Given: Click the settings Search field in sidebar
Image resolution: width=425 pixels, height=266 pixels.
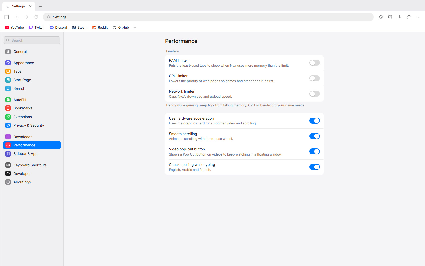Looking at the screenshot, I should [32, 40].
